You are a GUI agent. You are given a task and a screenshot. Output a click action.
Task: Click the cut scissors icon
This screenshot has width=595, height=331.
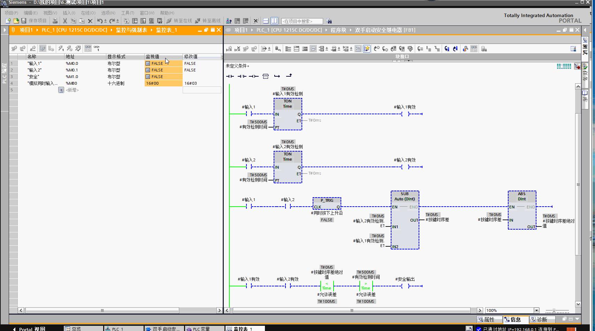pyautogui.click(x=65, y=21)
